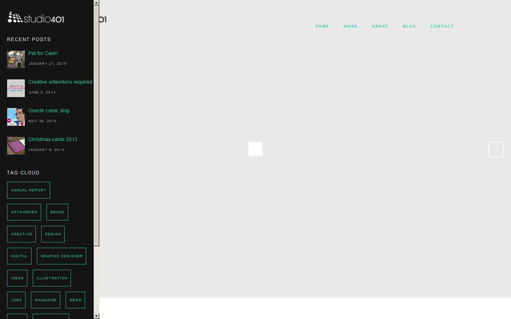This screenshot has width=511, height=319.
Task: Click the sidebar scrollbar up arrow
Action: pyautogui.click(x=96, y=2)
